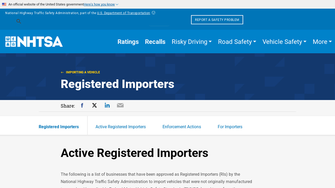Screen dimensions: 335x188
Task: Click icon beside Department of Transportation link
Action: [153, 13]
